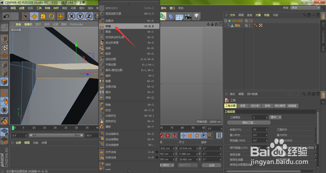
Task: Select Polygon mode in left palette
Action: [4, 82]
